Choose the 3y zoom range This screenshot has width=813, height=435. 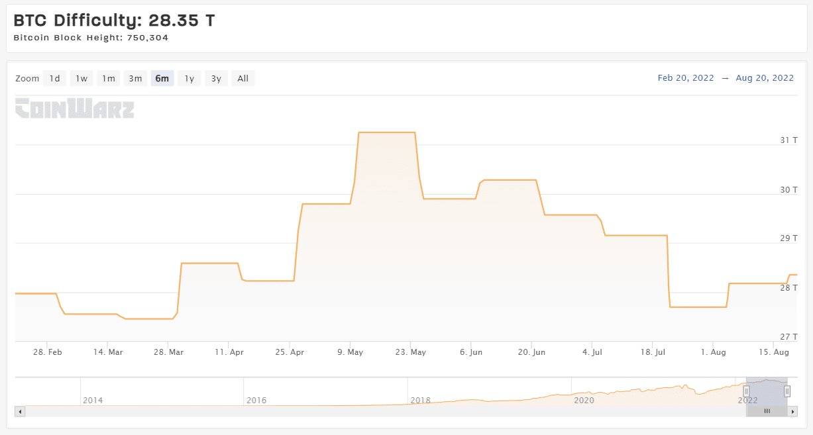coord(216,78)
